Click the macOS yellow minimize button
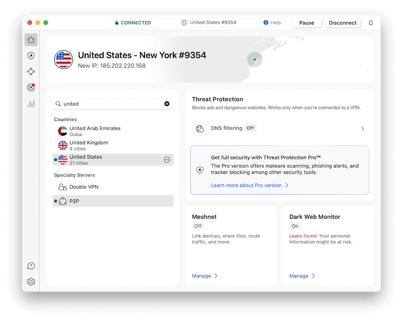403x321 pixels. coord(38,23)
